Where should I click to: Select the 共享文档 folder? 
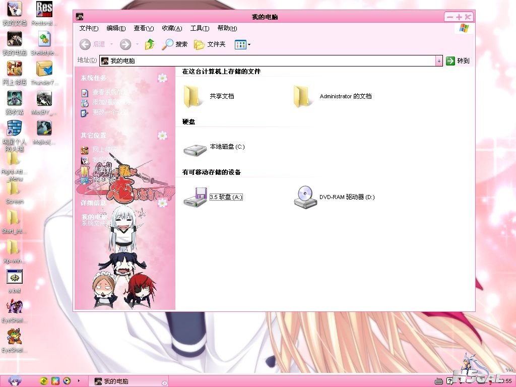click(209, 96)
